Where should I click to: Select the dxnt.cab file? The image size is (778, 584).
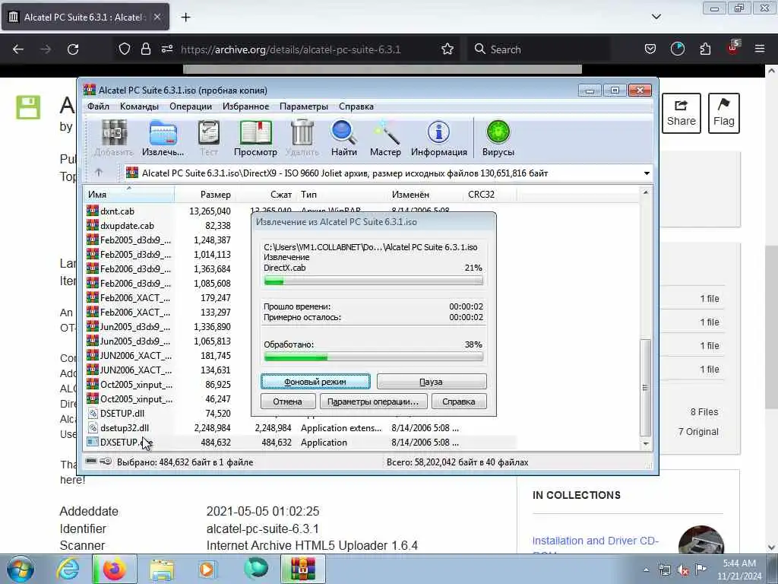[117, 211]
